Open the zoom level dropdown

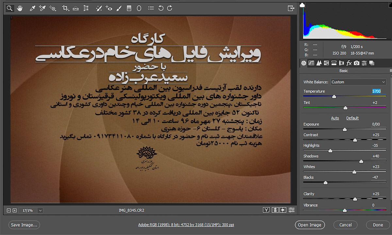(x=40, y=211)
